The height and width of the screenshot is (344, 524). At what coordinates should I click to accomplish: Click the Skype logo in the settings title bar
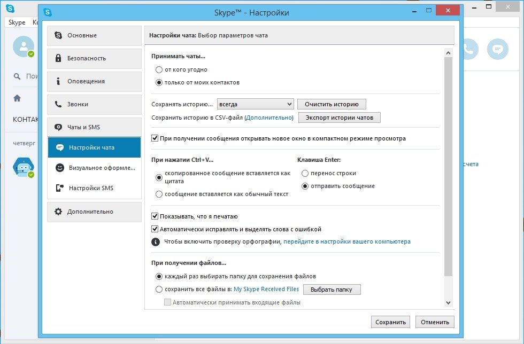(48, 12)
